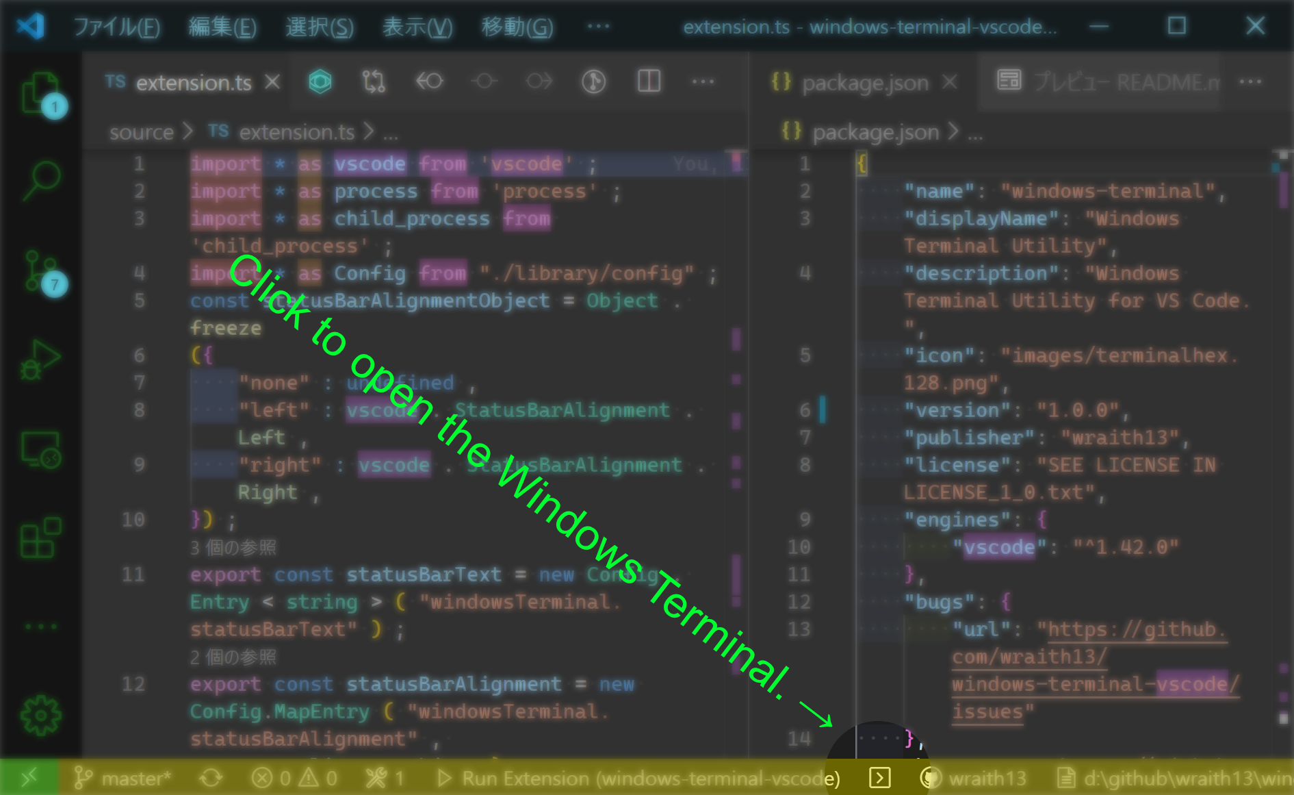This screenshot has height=795, width=1294.
Task: Open the 編集(E) menu
Action: [222, 27]
